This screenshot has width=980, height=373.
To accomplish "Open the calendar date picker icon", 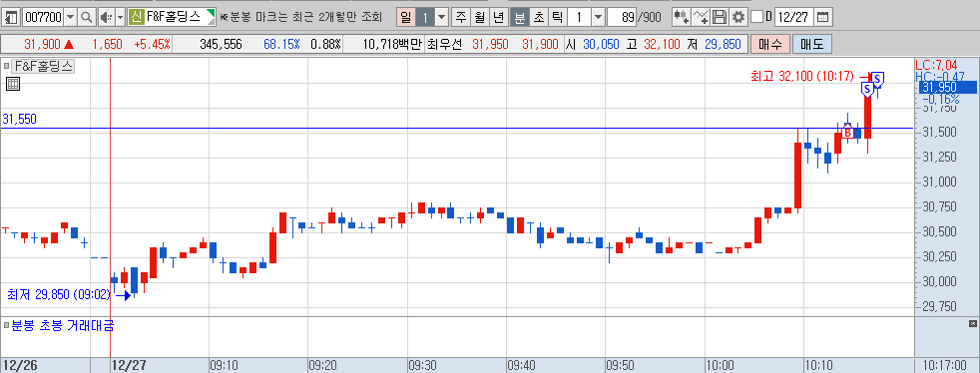I will pos(823,17).
